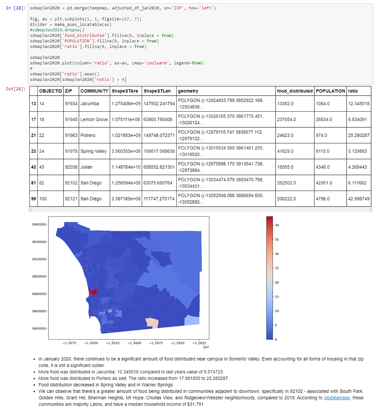This screenshot has width=391, height=409.
Task: Select the Lemon Grove community cell
Action: point(94,119)
